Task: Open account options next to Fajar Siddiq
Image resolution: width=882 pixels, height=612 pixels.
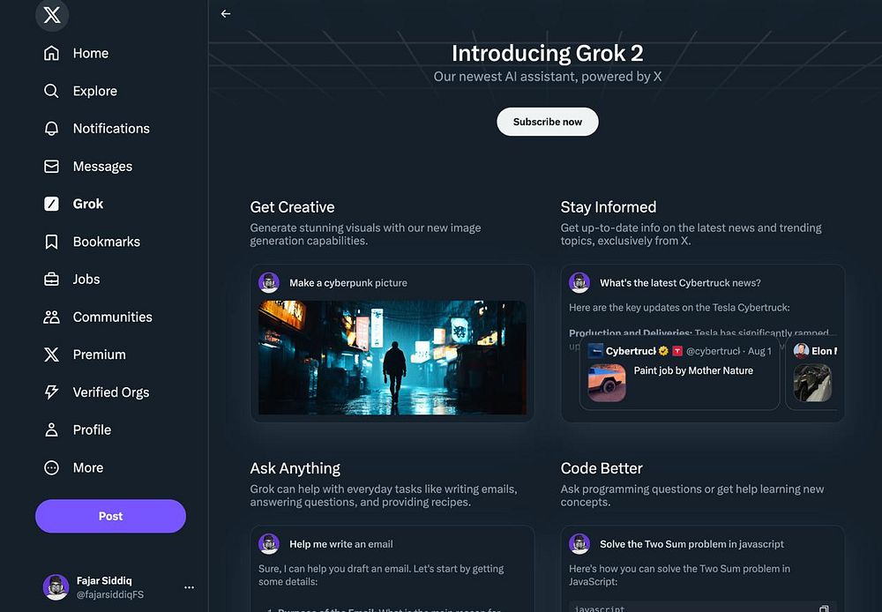Action: pos(189,587)
